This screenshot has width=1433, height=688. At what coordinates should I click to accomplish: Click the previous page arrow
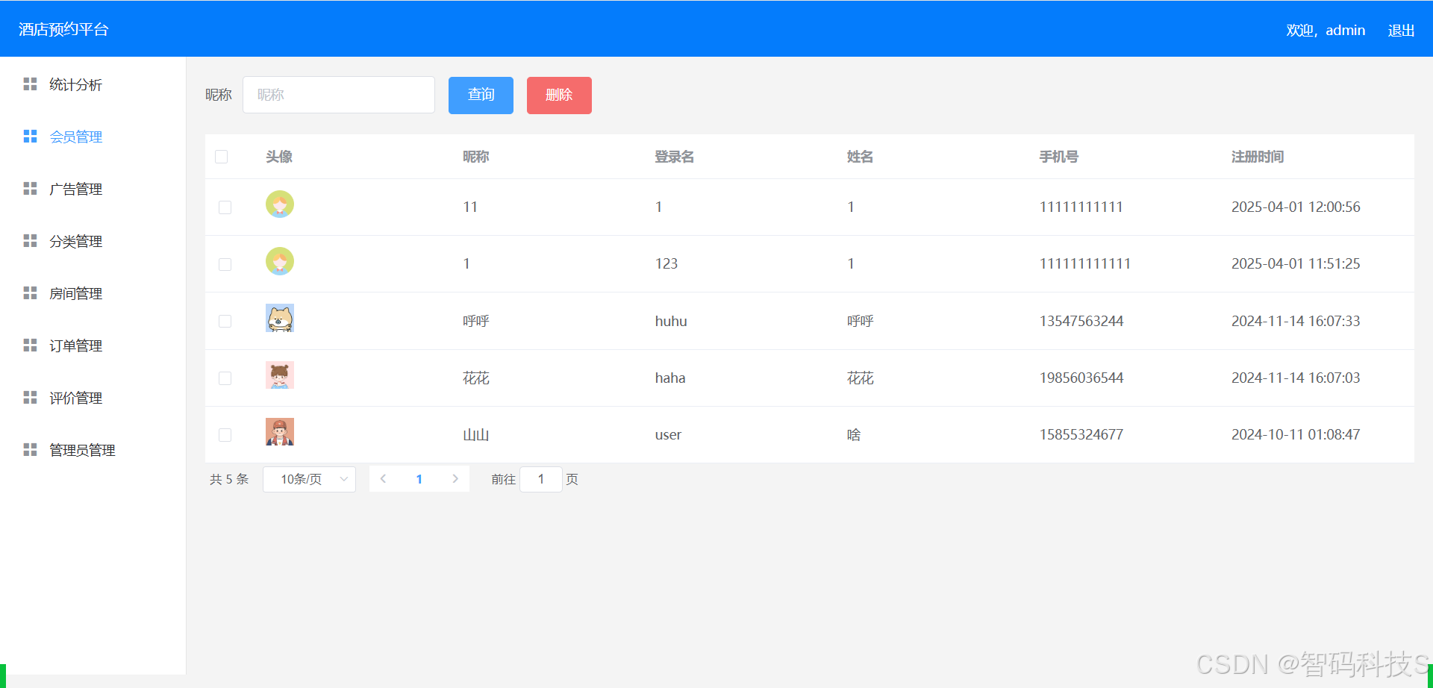click(x=383, y=478)
